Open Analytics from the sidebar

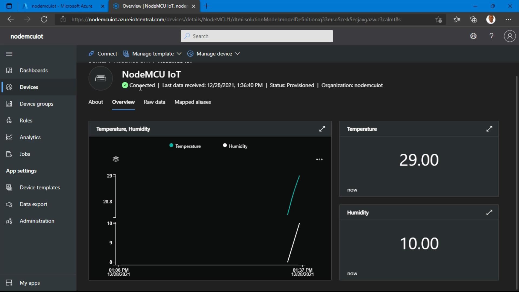click(30, 137)
